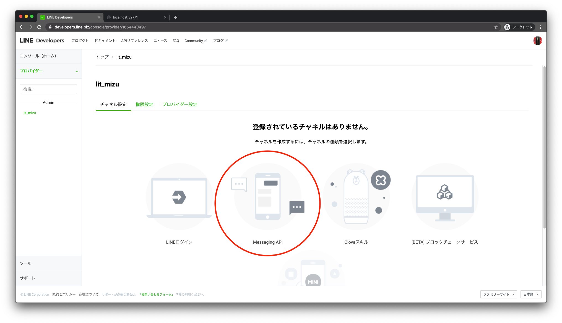562x323 pixels.
Task: Select lit_mizu provider in sidebar
Action: pos(30,113)
